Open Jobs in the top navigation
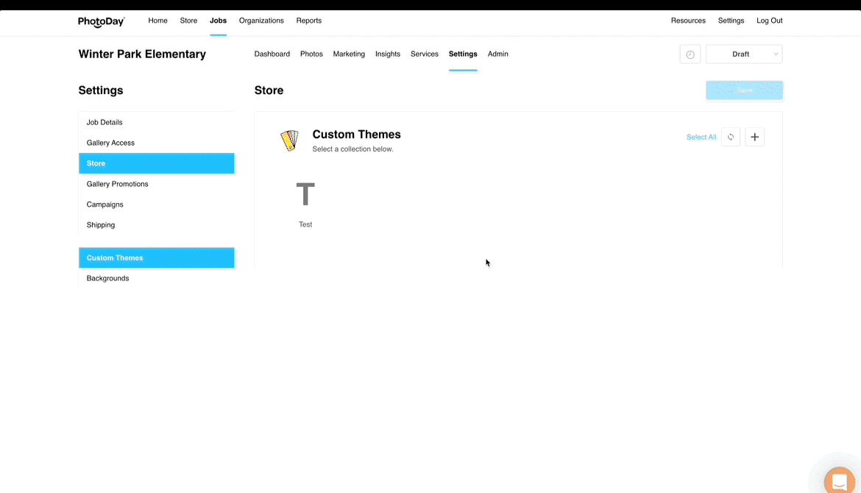 point(218,21)
